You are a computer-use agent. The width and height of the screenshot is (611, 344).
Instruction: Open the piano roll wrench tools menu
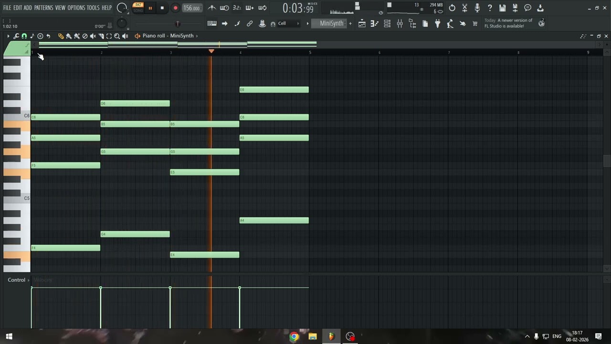pos(16,36)
